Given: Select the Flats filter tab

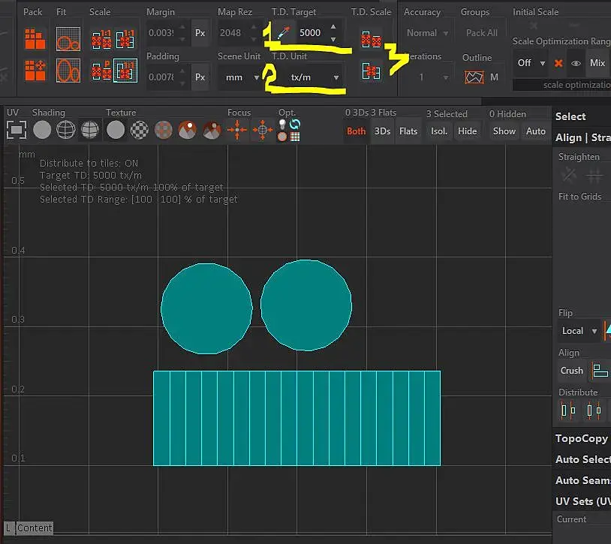Looking at the screenshot, I should 408,131.
